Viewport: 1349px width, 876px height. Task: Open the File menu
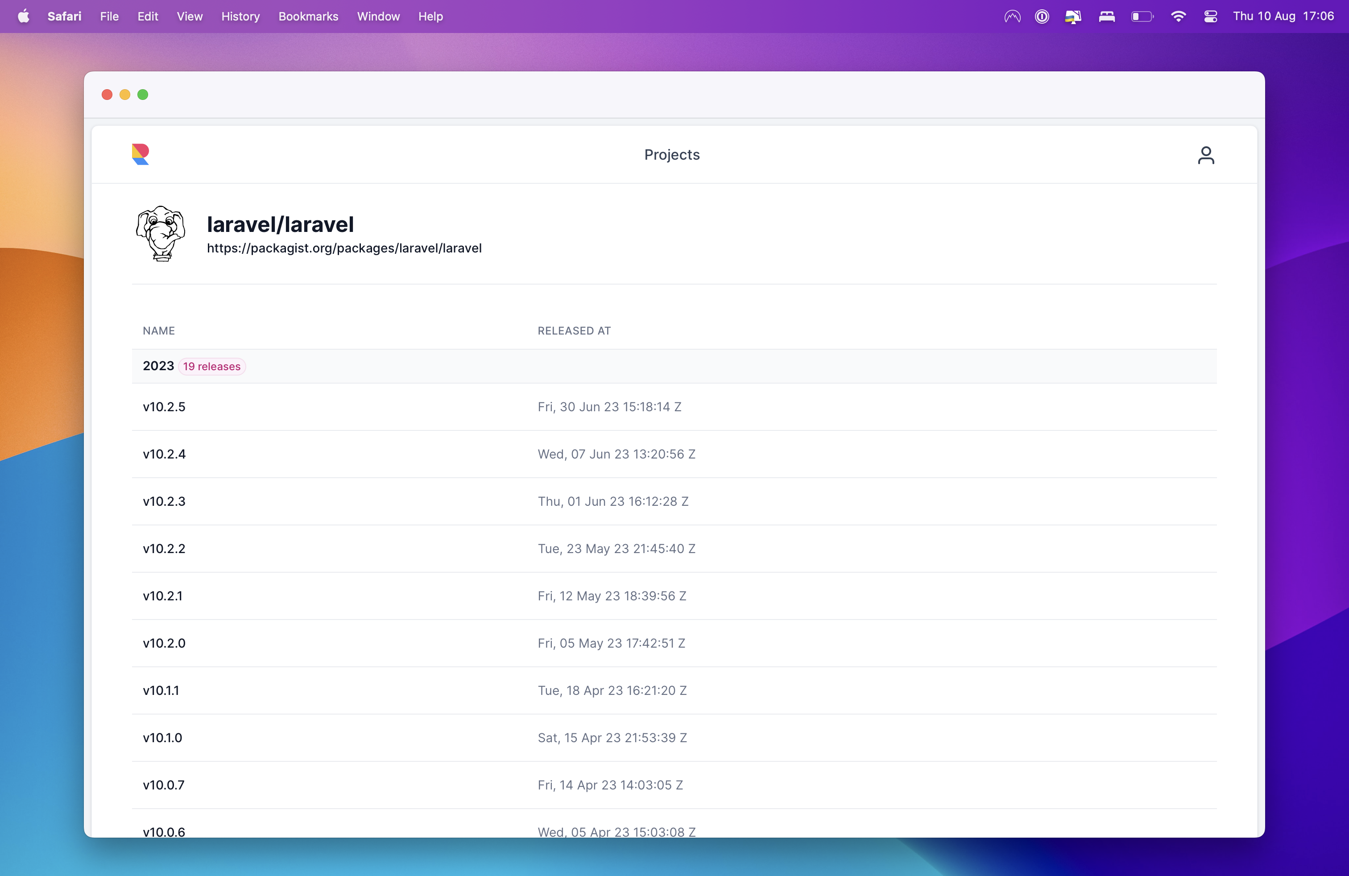[109, 17]
